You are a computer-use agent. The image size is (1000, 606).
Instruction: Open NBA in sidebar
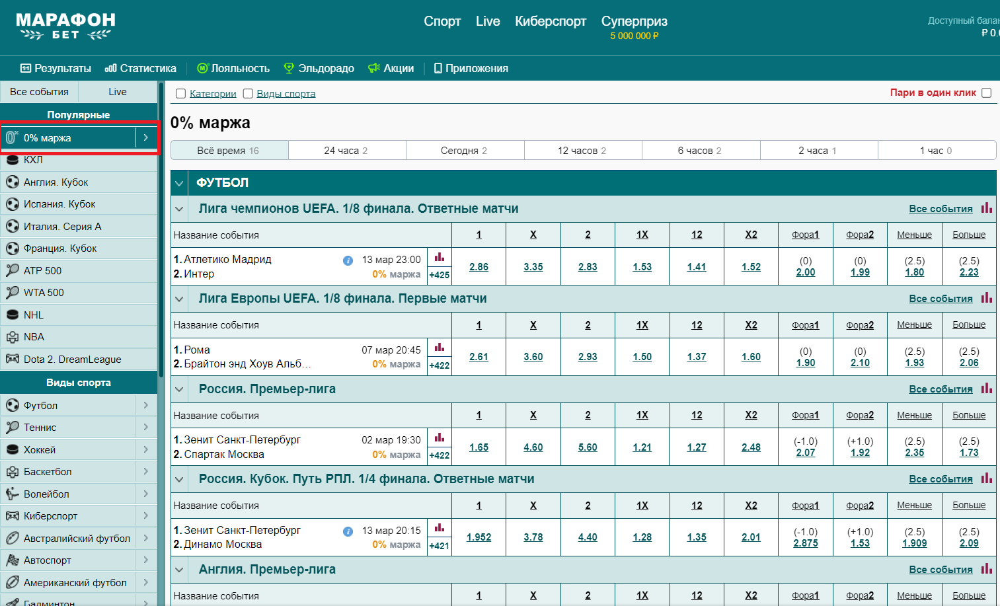coord(79,337)
